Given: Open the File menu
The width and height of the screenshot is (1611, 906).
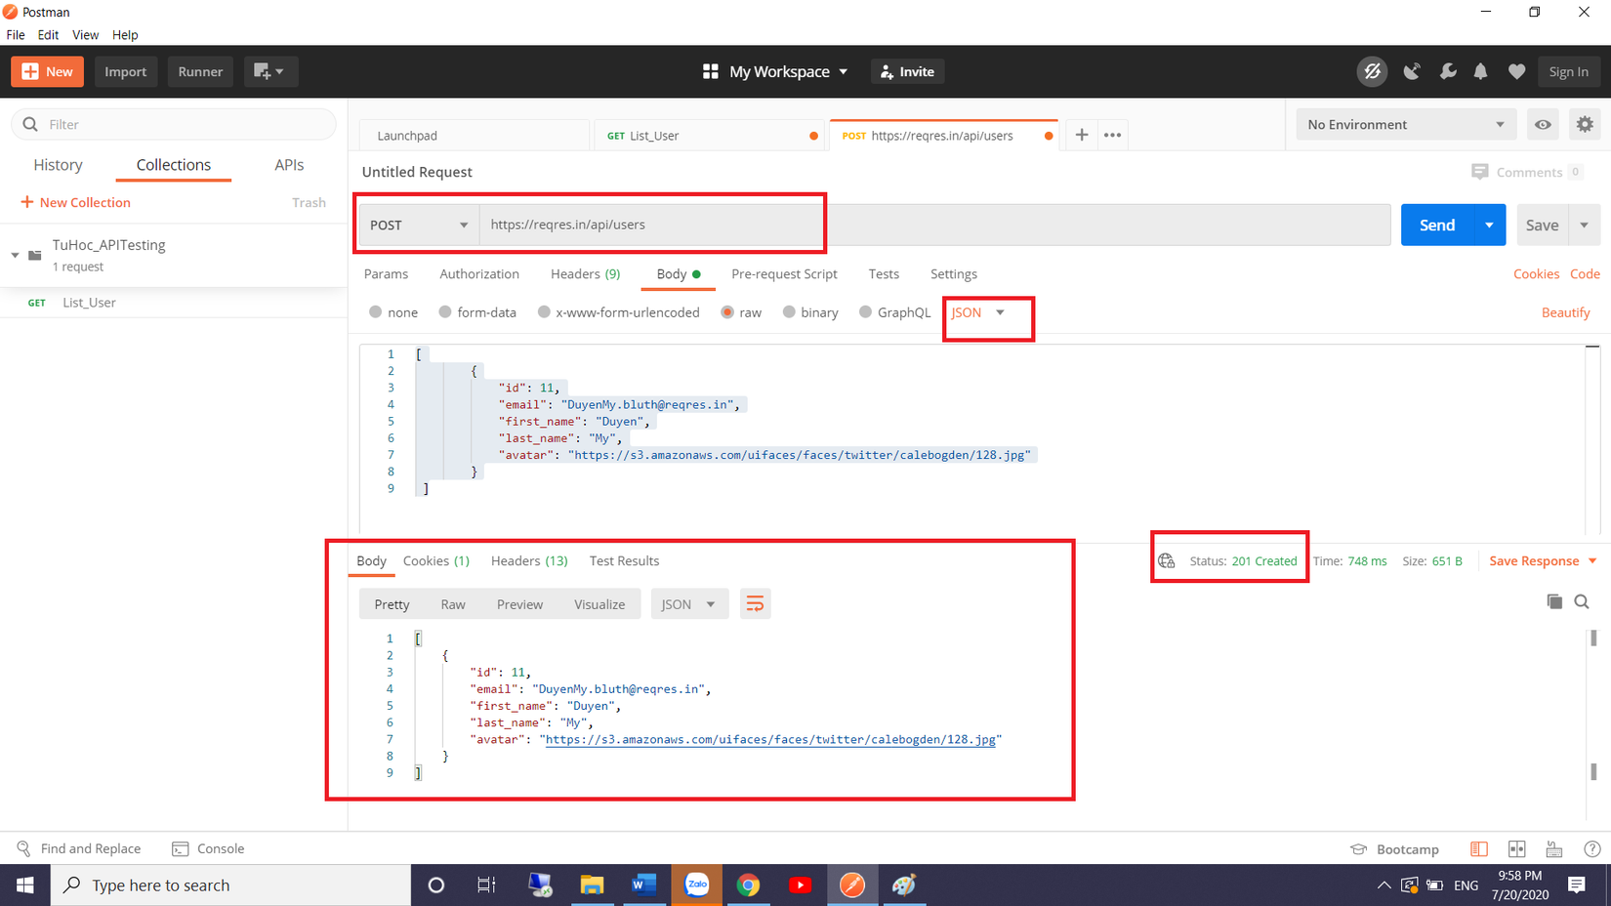Looking at the screenshot, I should point(16,34).
